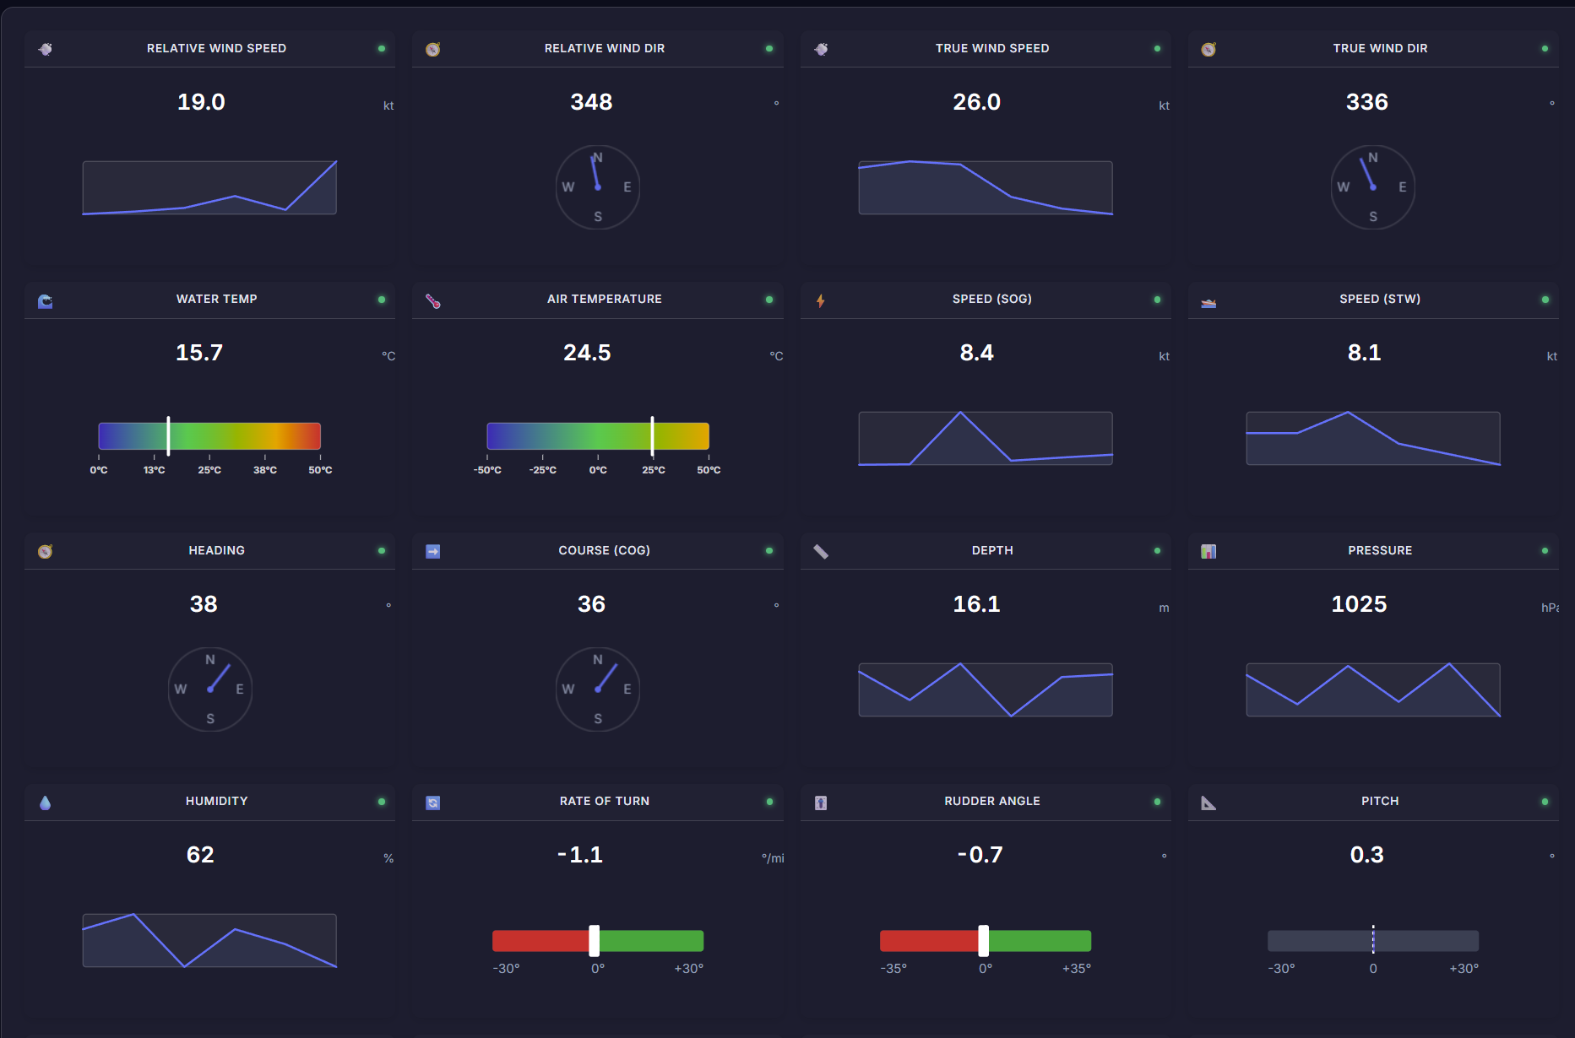This screenshot has width=1575, height=1038.
Task: Click the Rudder Angle slider handle
Action: pos(984,940)
